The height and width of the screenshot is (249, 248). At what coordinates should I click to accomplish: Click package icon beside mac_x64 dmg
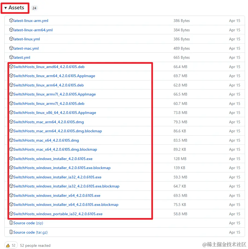pyautogui.click(x=11, y=140)
